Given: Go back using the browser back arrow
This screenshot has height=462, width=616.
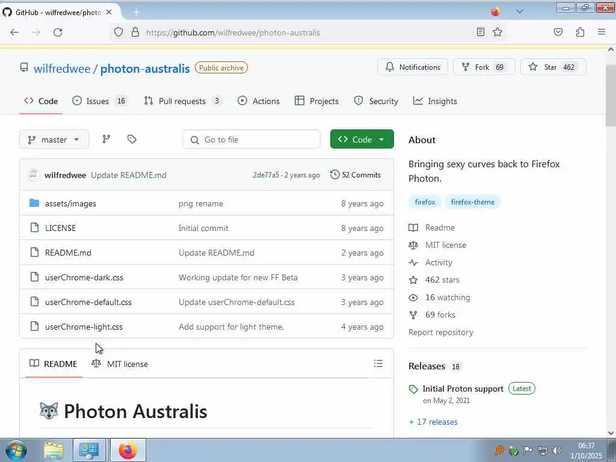Looking at the screenshot, I should 14,32.
